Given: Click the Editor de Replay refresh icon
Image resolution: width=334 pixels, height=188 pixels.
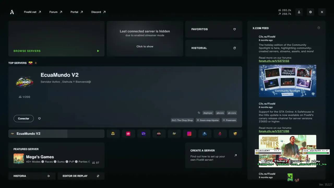Looking at the screenshot, I should tap(98, 176).
